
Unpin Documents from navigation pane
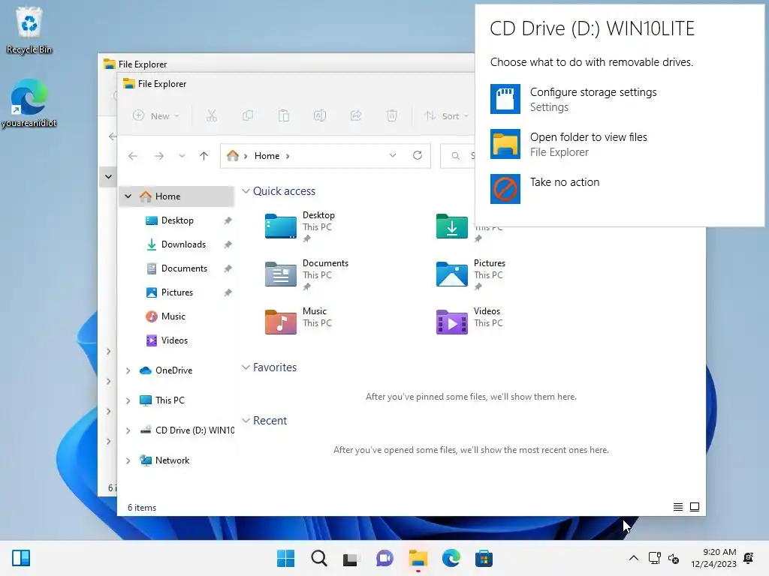pyautogui.click(x=228, y=268)
